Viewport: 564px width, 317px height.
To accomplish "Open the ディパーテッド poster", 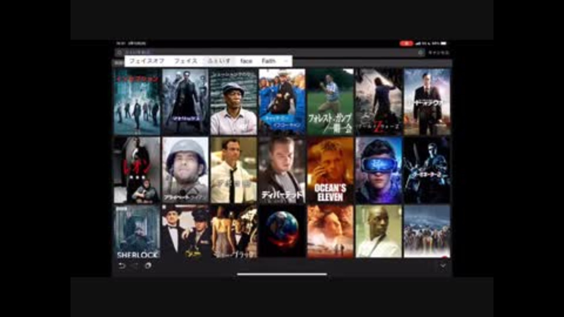I will pyautogui.click(x=282, y=170).
